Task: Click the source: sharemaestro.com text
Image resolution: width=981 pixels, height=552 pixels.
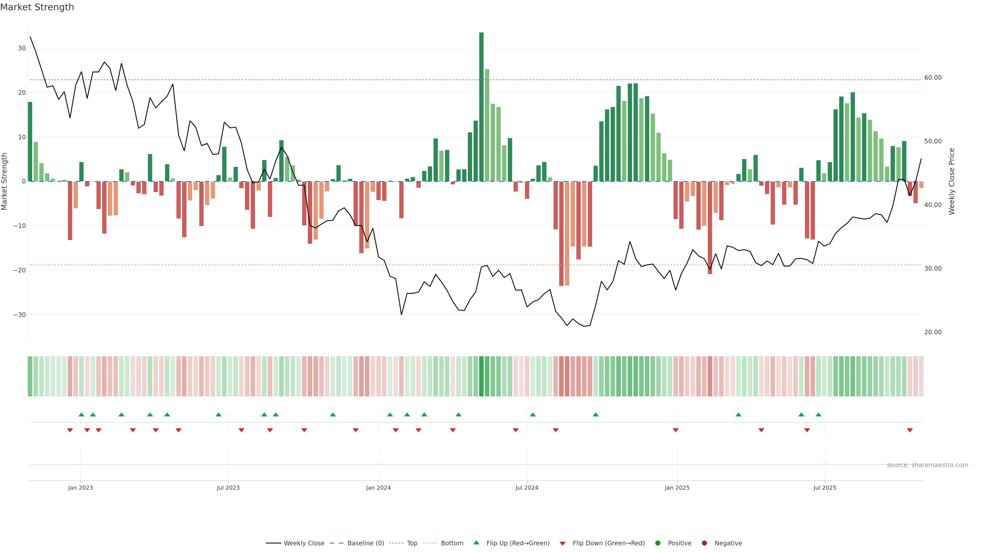Action: click(x=927, y=465)
